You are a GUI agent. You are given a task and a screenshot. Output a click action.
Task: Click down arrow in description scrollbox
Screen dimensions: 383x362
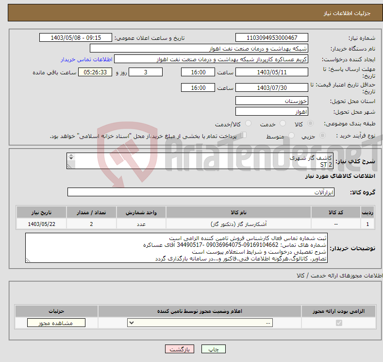71,158
